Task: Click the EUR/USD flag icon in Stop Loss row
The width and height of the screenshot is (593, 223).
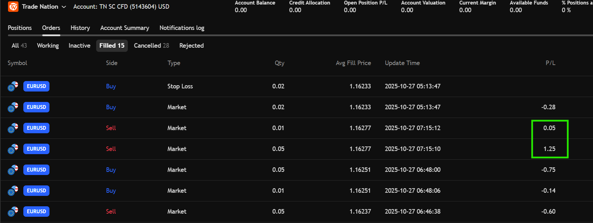Action: click(x=13, y=86)
